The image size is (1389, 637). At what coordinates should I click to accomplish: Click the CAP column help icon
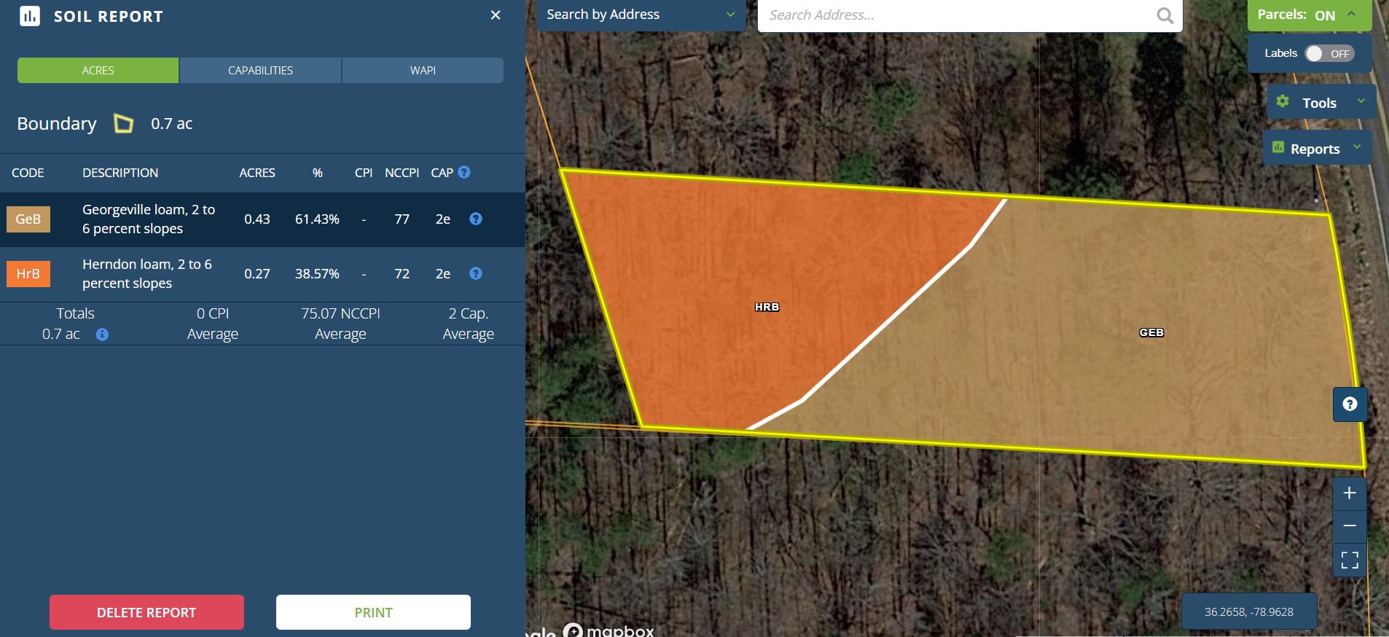click(x=464, y=173)
